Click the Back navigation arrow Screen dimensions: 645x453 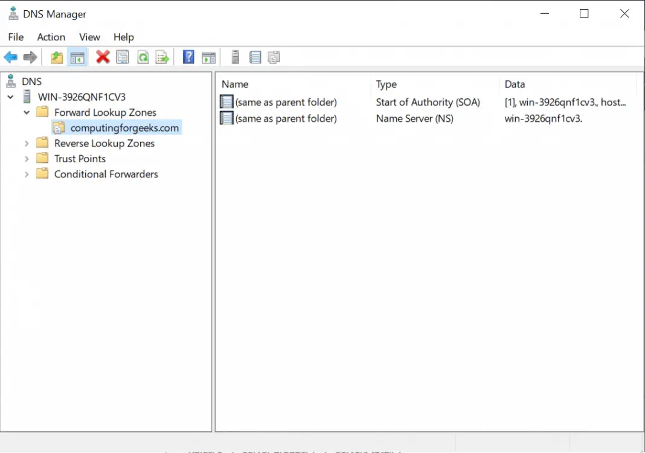(x=10, y=57)
